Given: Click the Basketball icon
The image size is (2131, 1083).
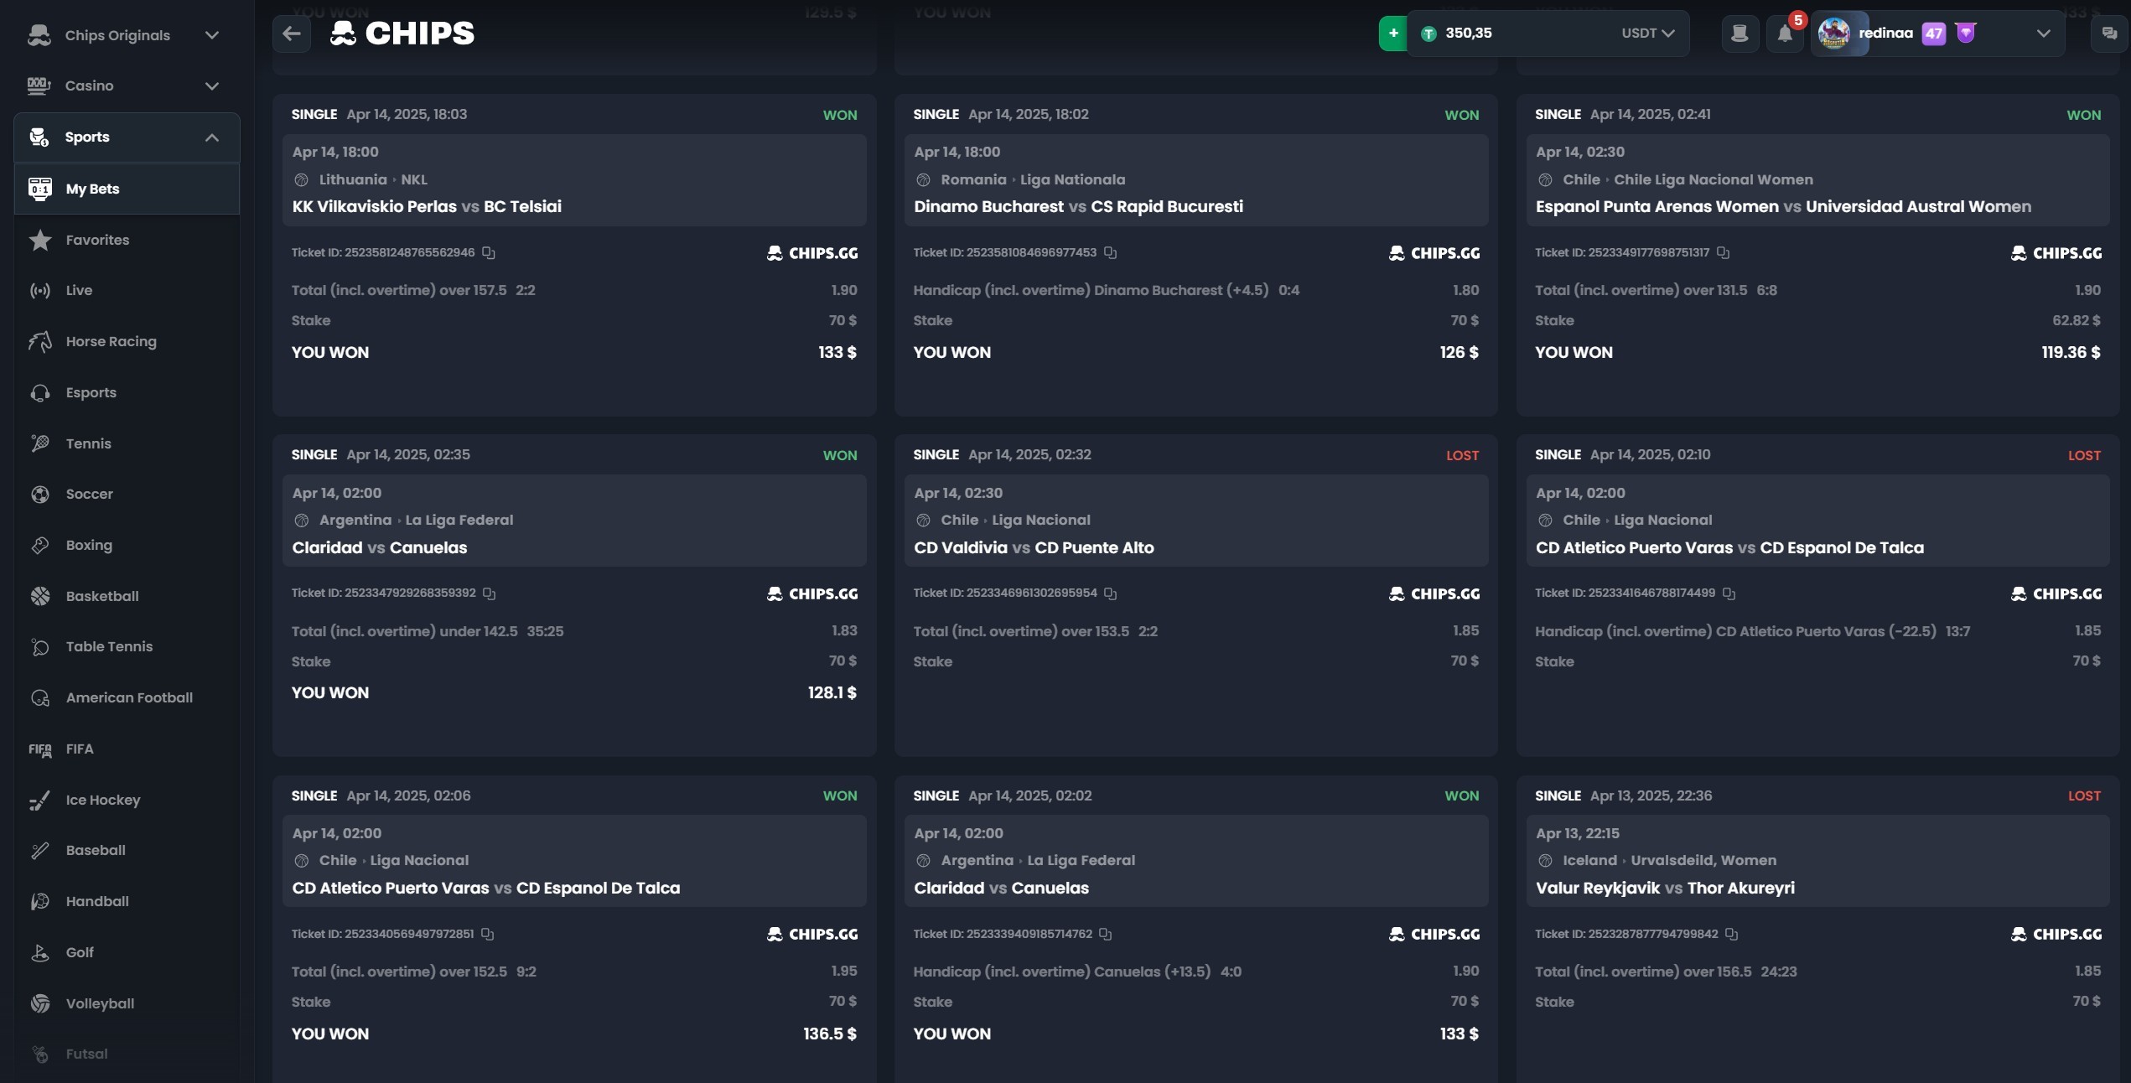Looking at the screenshot, I should 40,596.
